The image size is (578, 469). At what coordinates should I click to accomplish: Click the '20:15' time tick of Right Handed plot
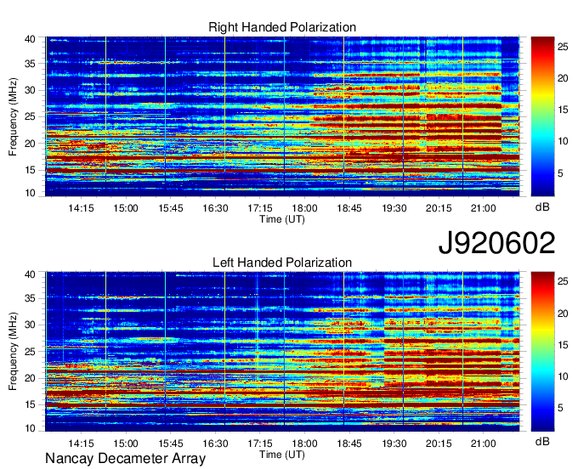click(439, 208)
